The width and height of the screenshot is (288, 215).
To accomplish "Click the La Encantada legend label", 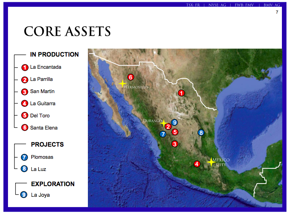I will click(x=46, y=67).
